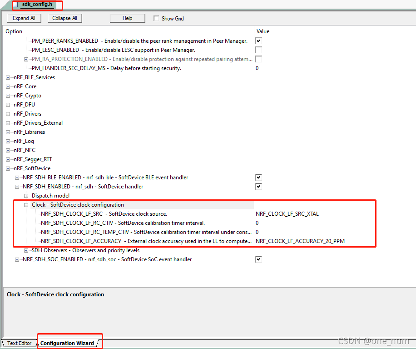
Task: Expand the nRF_Drivers group
Action: (x=8, y=114)
